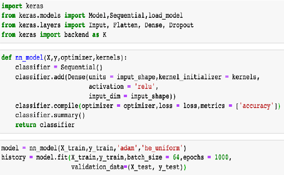The width and height of the screenshot is (284, 175).
Task: Click 'batch_size' in the model.fit call
Action: coord(145,157)
